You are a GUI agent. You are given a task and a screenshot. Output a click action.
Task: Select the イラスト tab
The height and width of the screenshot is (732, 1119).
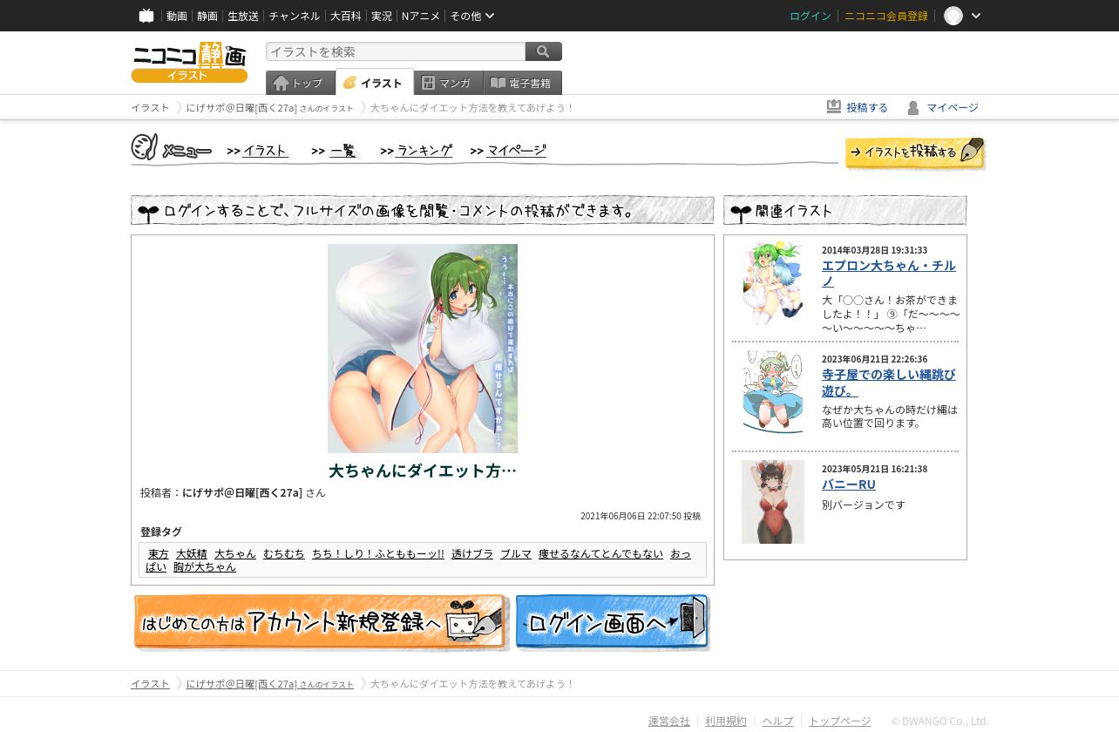pyautogui.click(x=375, y=83)
